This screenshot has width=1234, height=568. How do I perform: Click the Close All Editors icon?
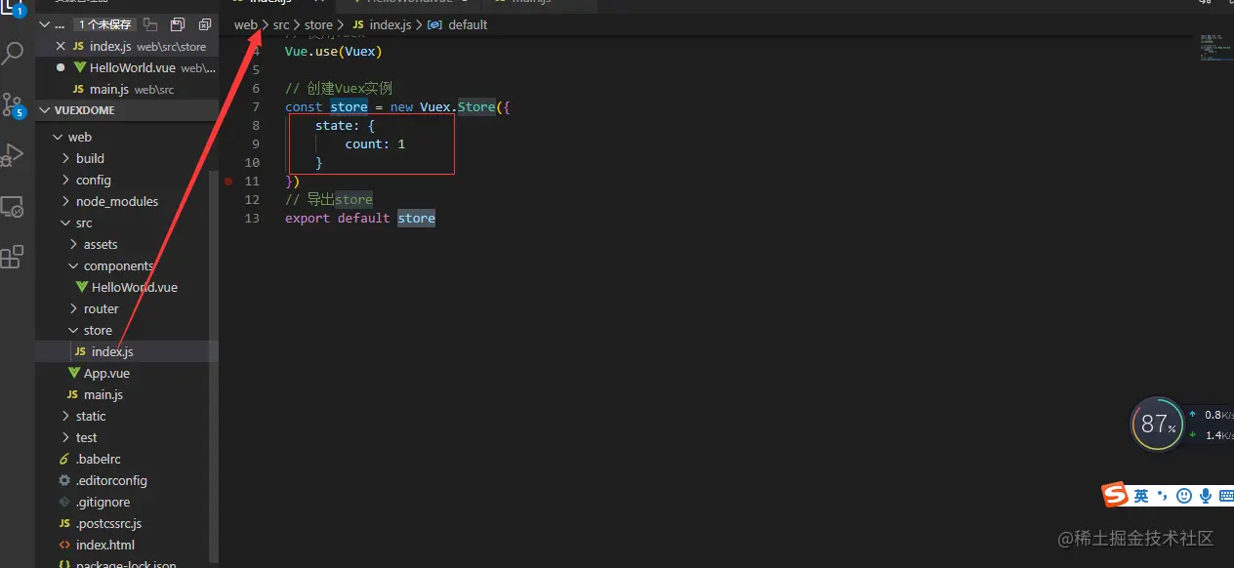204,24
